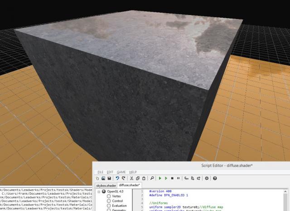Stop script with the square stop icon
This screenshot has height=211, width=290.
click(x=172, y=178)
